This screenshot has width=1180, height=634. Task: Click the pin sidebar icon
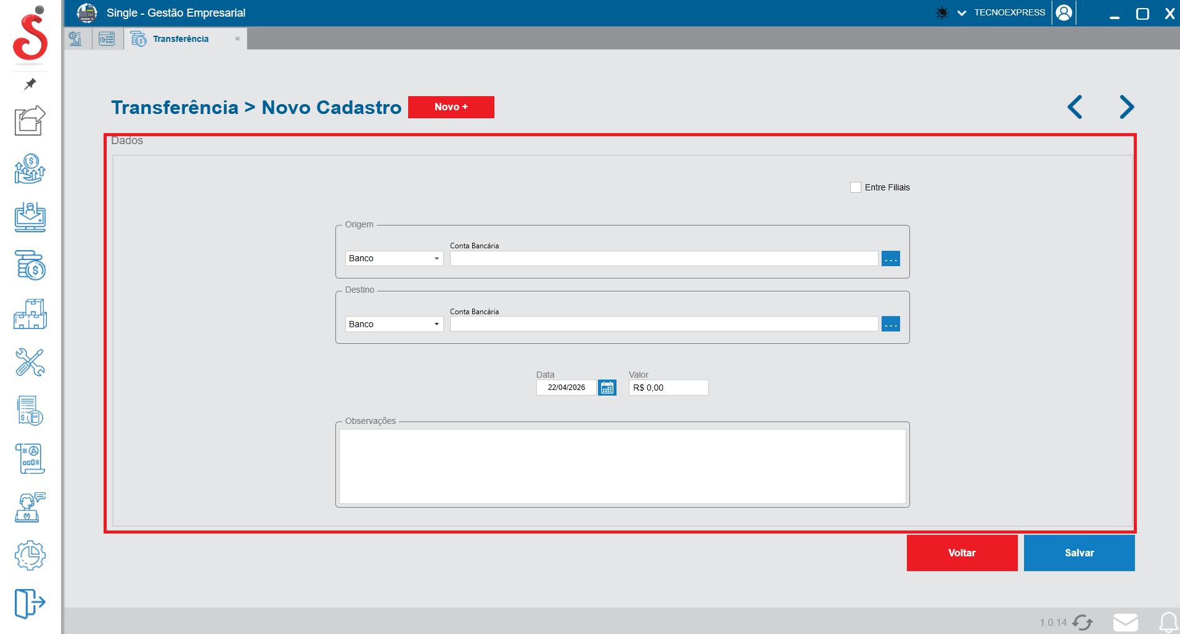30,84
